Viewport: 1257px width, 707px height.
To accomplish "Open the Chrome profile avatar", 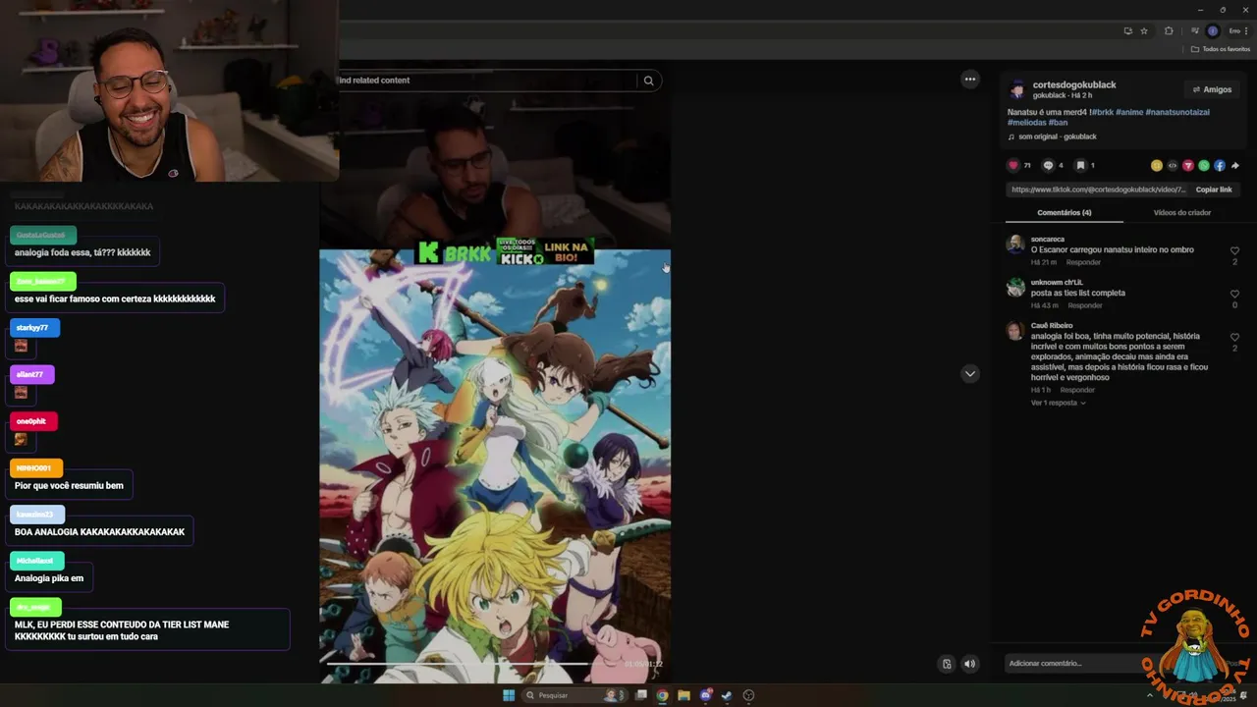I will pyautogui.click(x=1213, y=30).
